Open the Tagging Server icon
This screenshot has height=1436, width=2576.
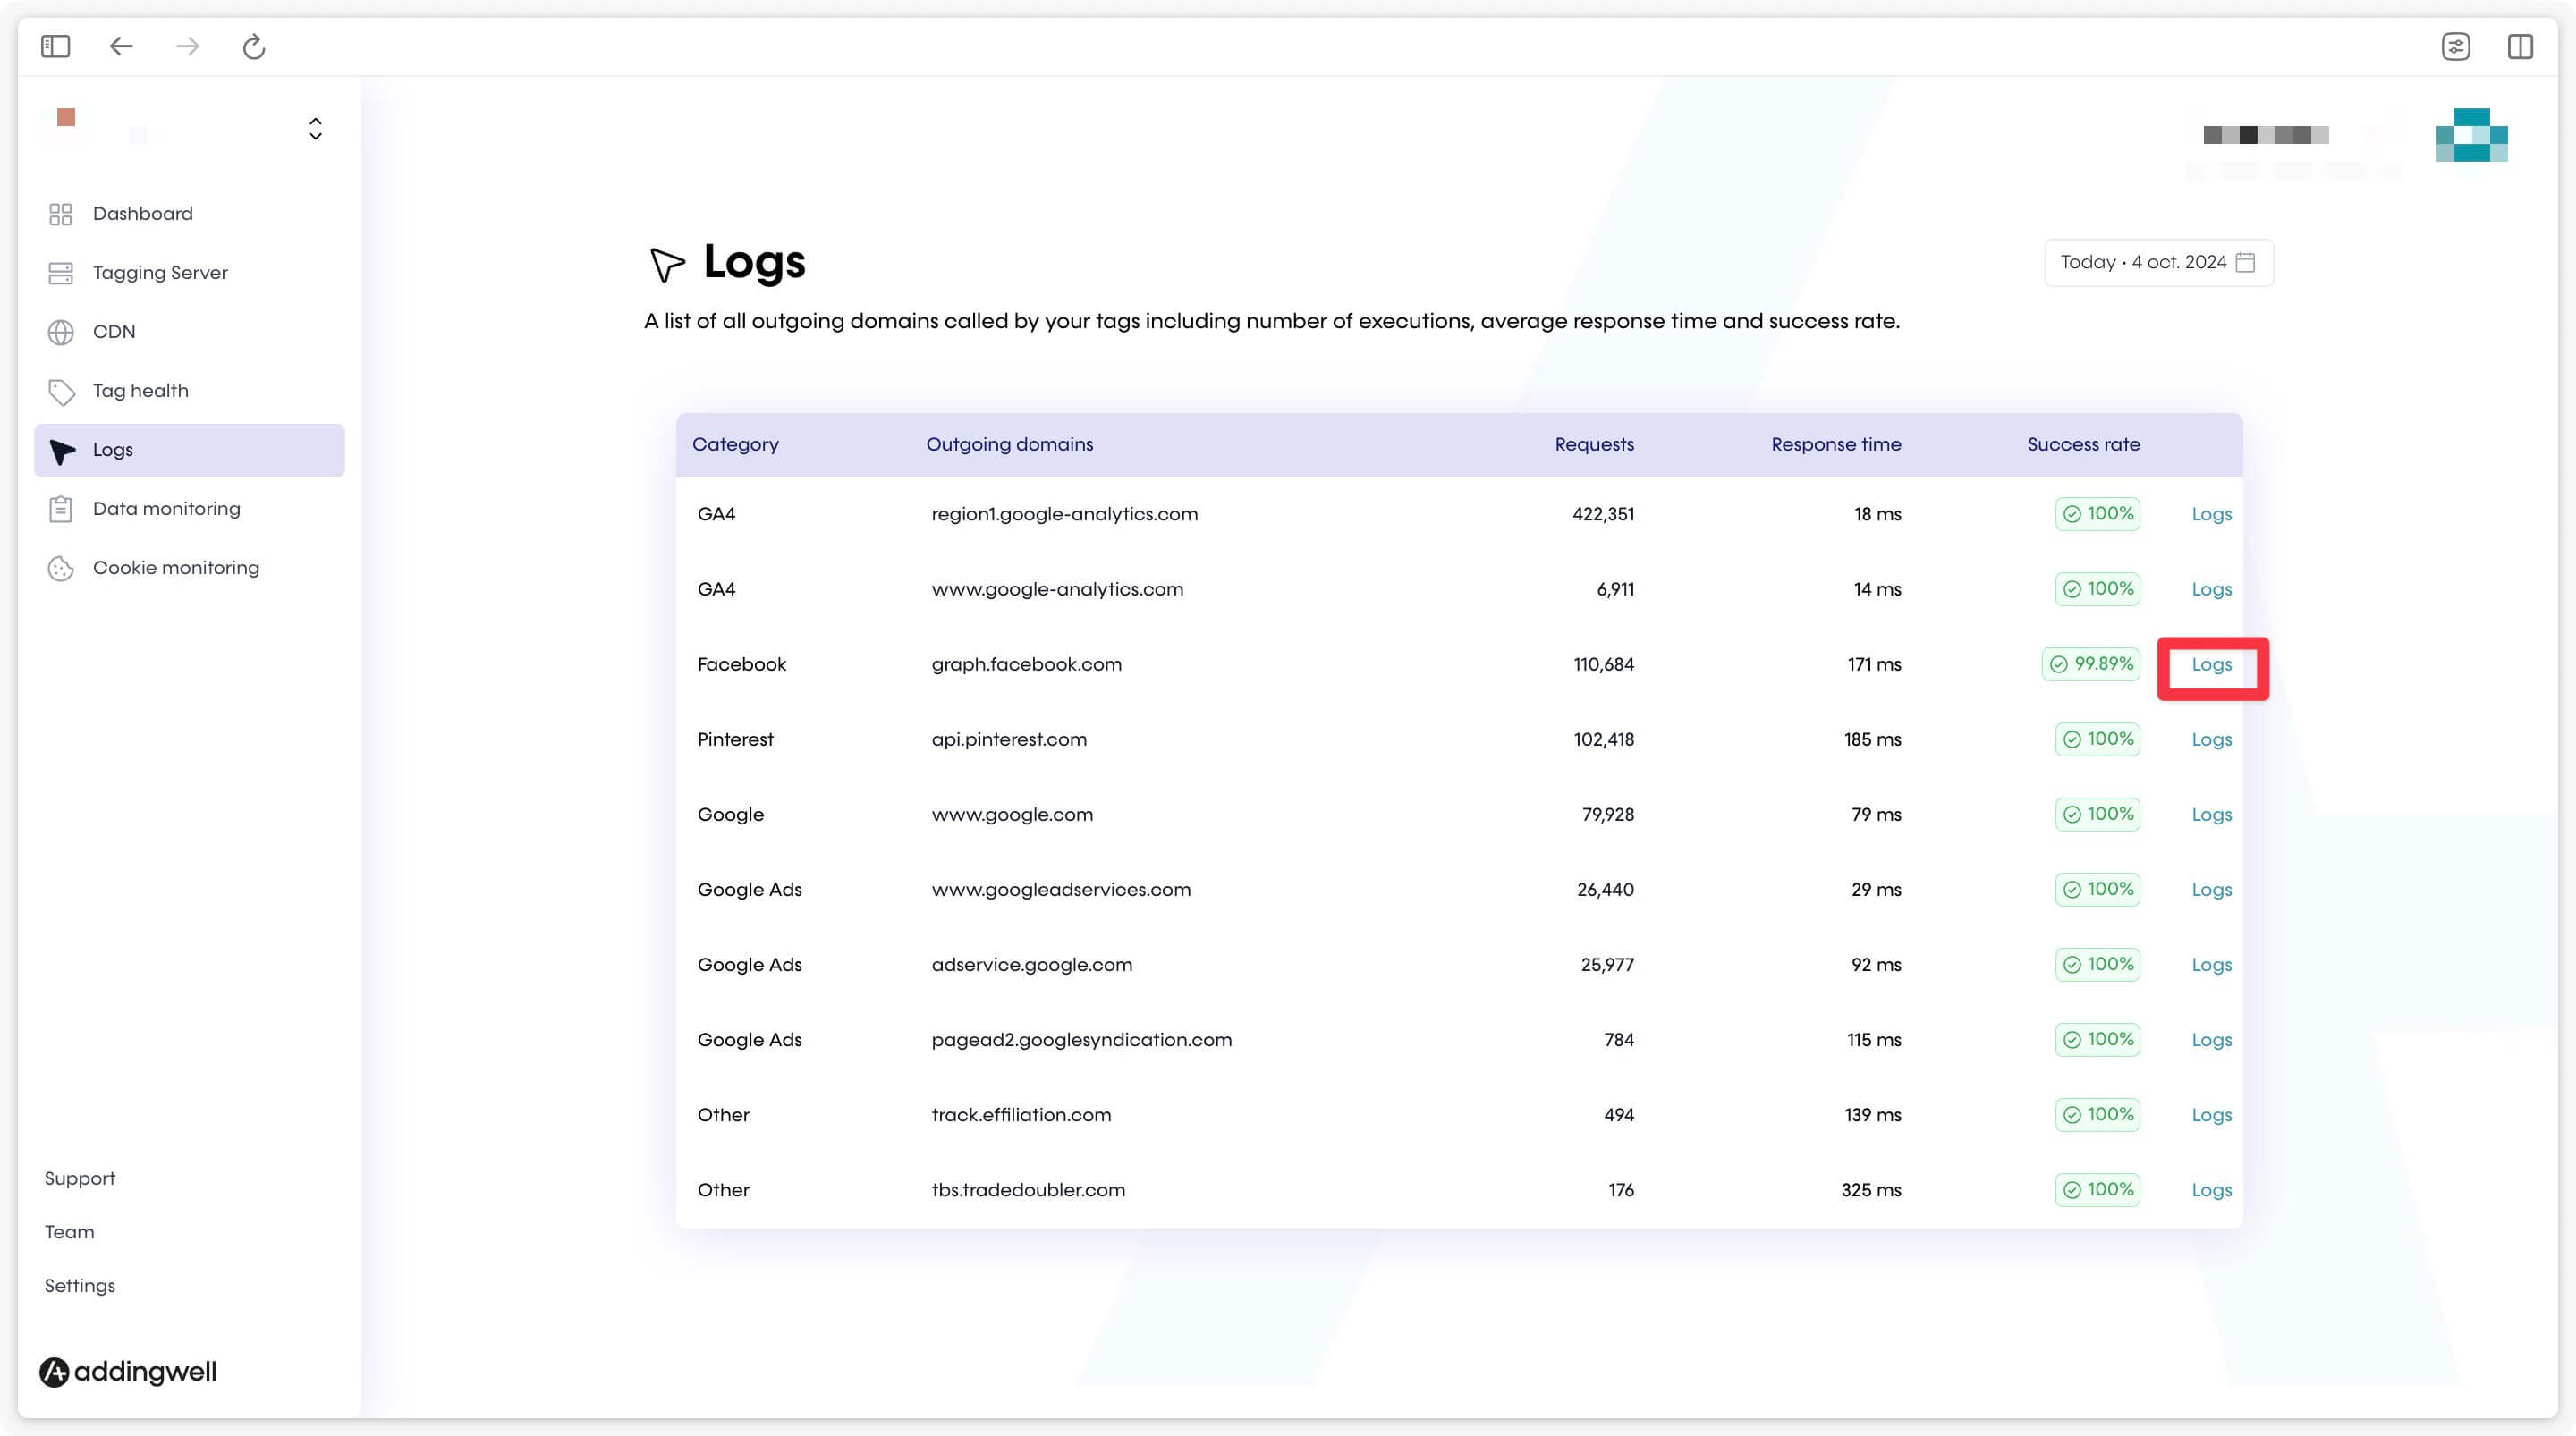60,273
